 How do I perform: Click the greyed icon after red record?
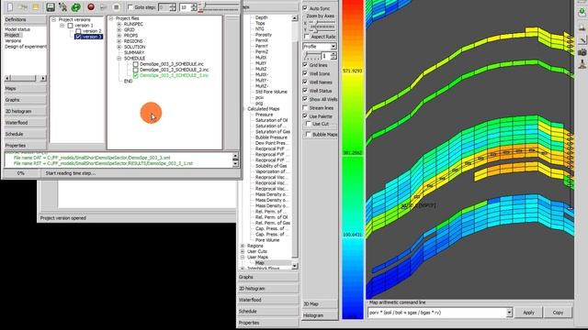click(x=104, y=7)
